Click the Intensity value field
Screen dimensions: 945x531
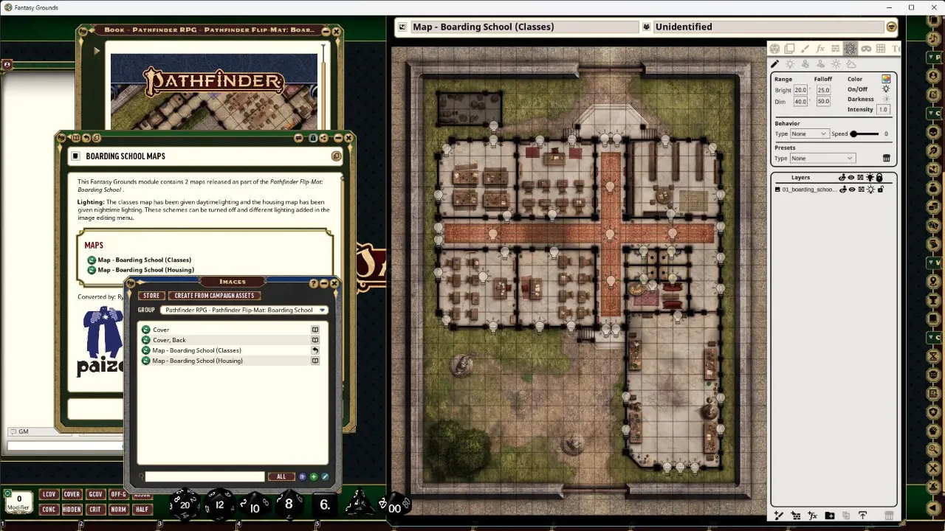tap(883, 109)
